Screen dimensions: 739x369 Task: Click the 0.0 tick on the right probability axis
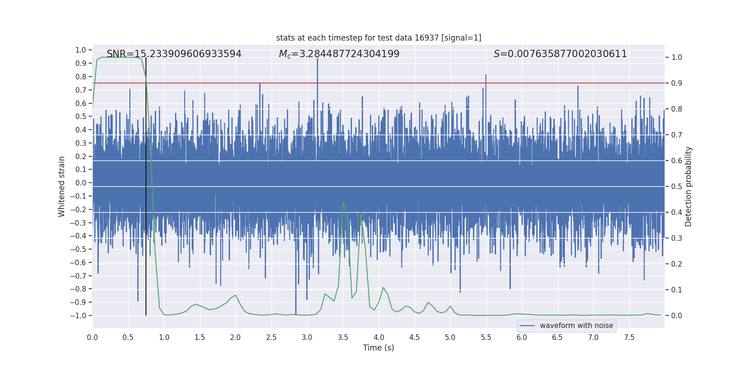pyautogui.click(x=677, y=316)
